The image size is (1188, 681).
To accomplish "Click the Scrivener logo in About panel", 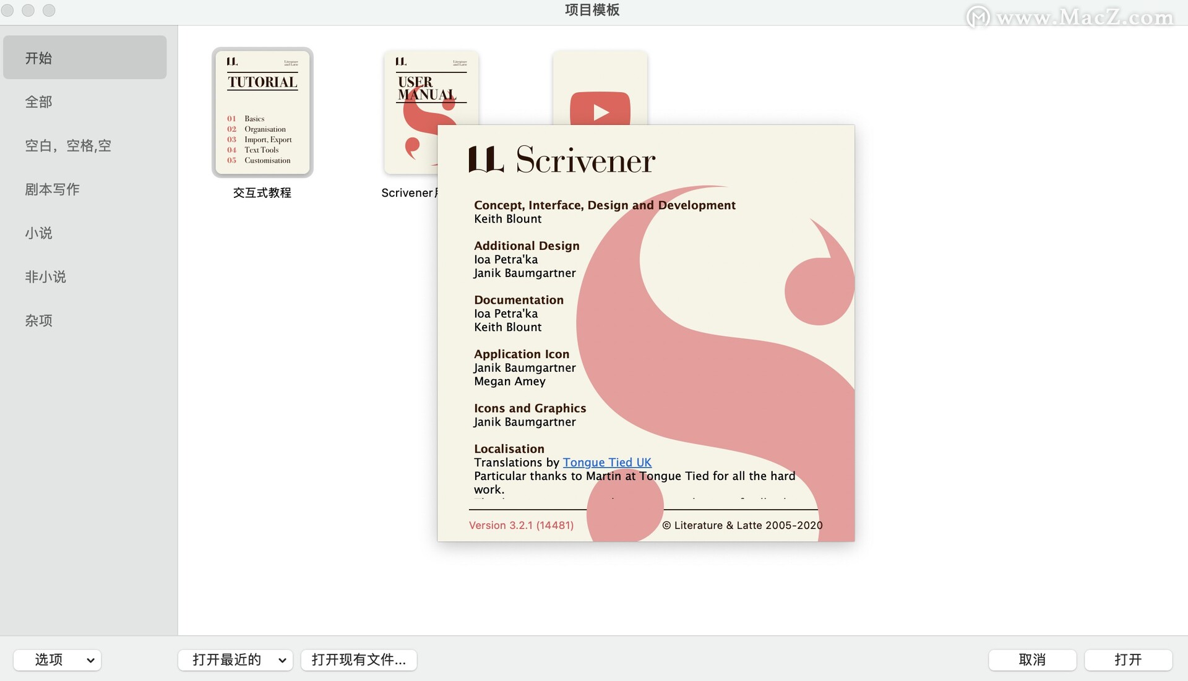I will click(x=561, y=159).
